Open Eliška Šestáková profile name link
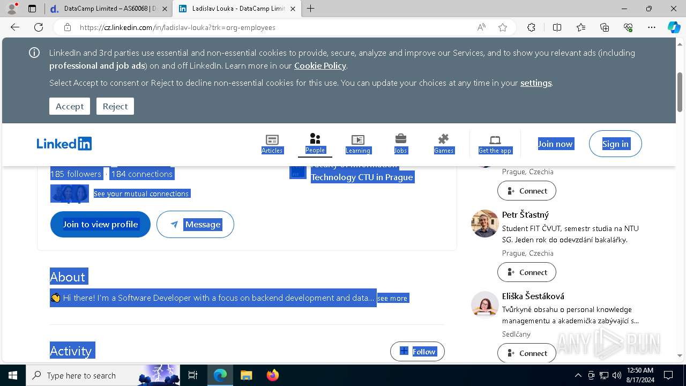686x386 pixels. coord(533,296)
